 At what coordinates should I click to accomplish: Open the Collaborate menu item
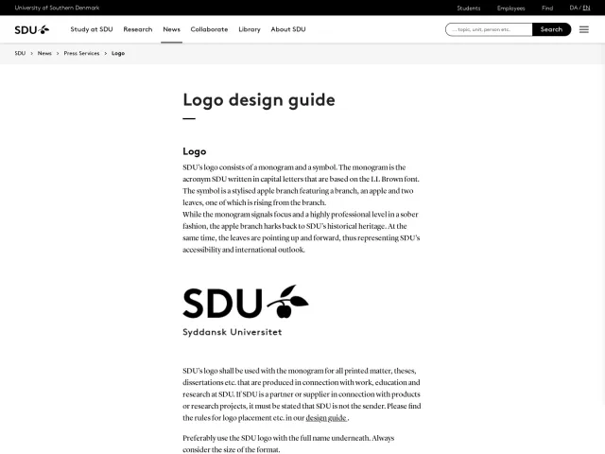(209, 29)
